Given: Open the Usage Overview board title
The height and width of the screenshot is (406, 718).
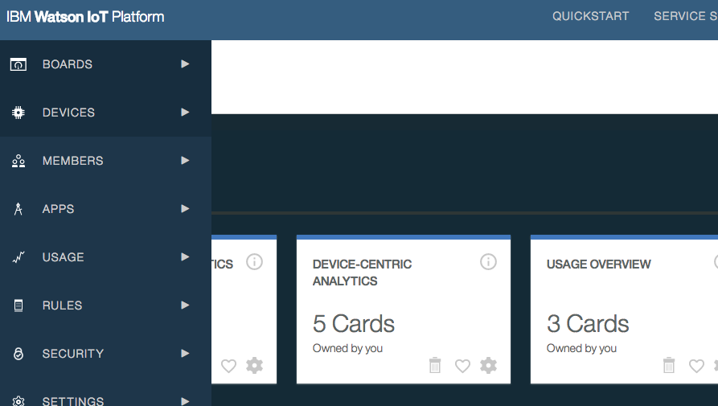Looking at the screenshot, I should (x=598, y=265).
